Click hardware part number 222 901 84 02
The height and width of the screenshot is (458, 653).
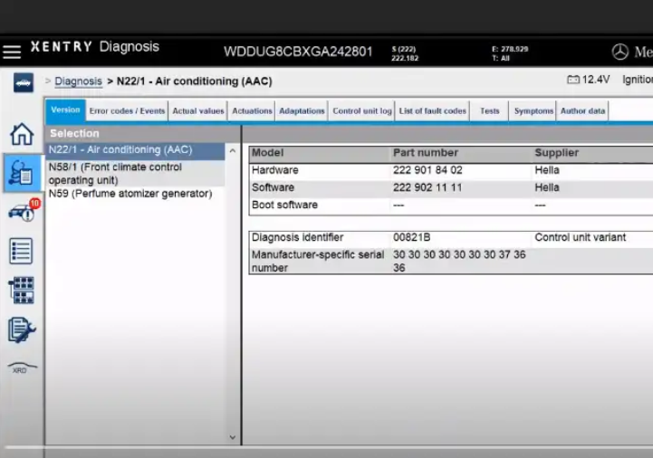(427, 170)
